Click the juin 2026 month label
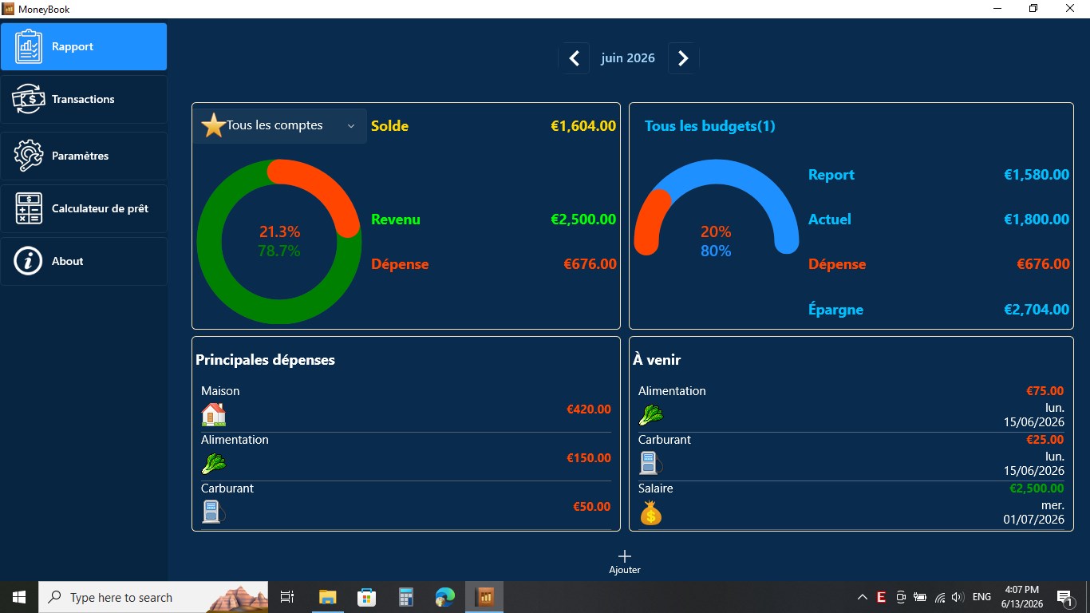The height and width of the screenshot is (613, 1090). coord(628,58)
